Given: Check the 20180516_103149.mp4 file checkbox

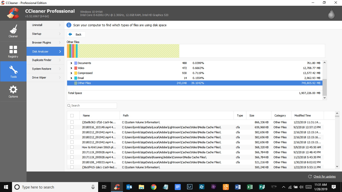Looking at the screenshot, I should click(72, 127).
